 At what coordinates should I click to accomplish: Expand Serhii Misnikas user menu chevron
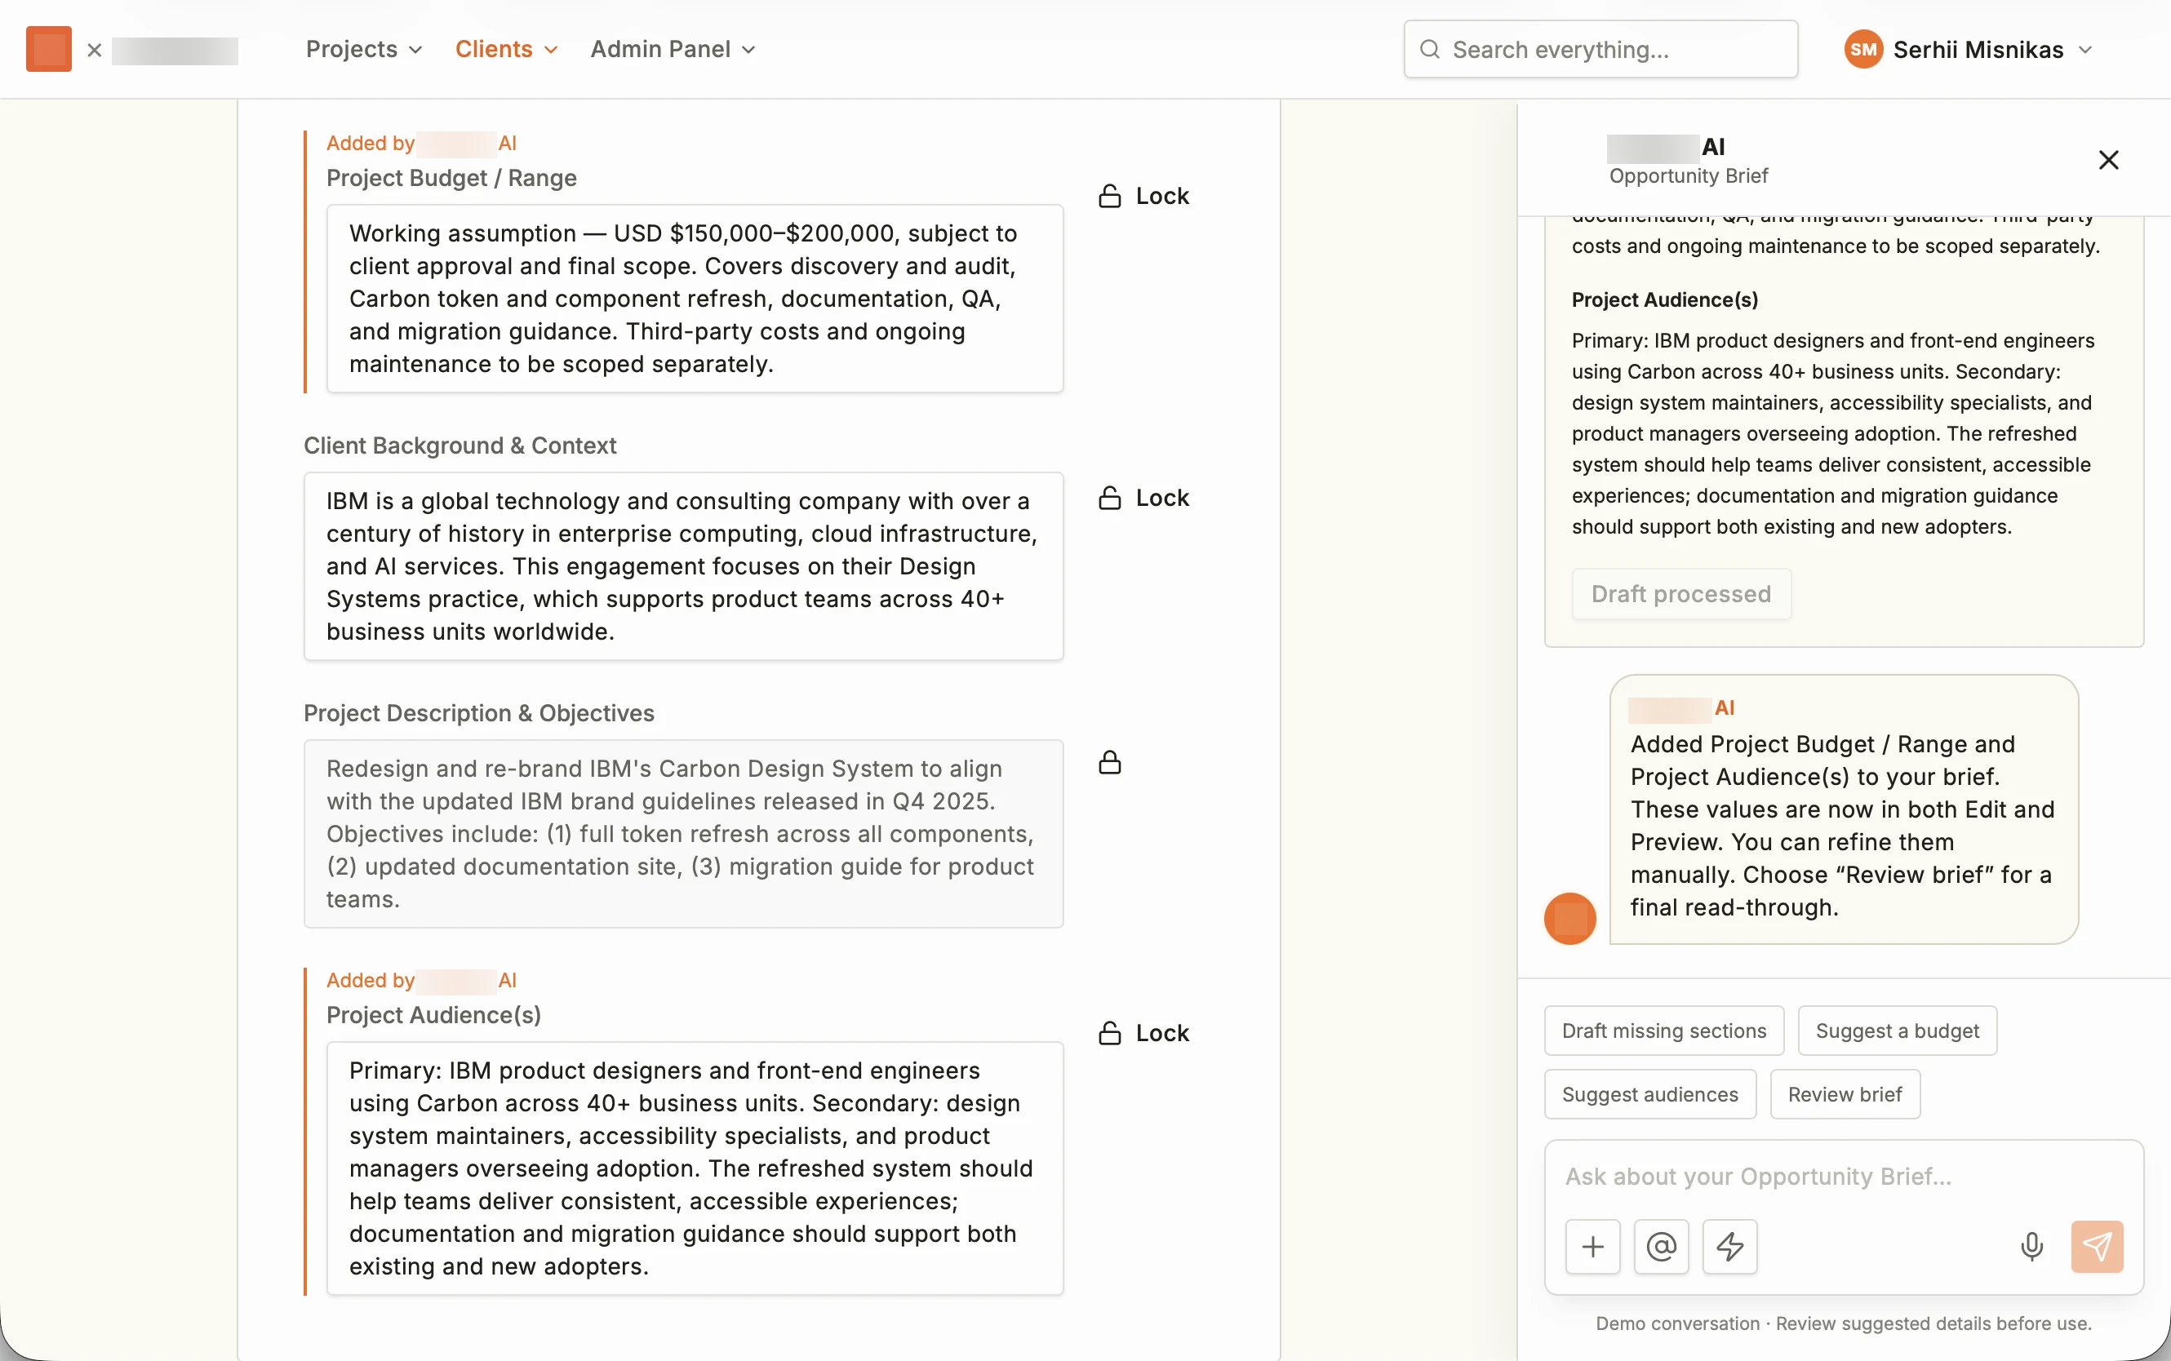coord(2084,51)
